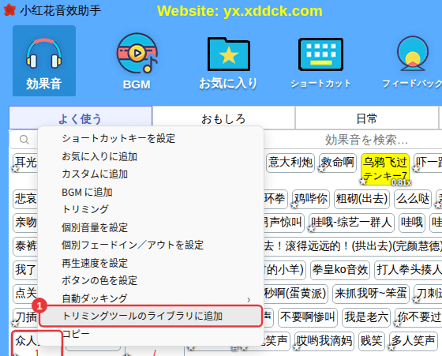Toggle favorite star on 鸡哔你 button

click(294, 205)
